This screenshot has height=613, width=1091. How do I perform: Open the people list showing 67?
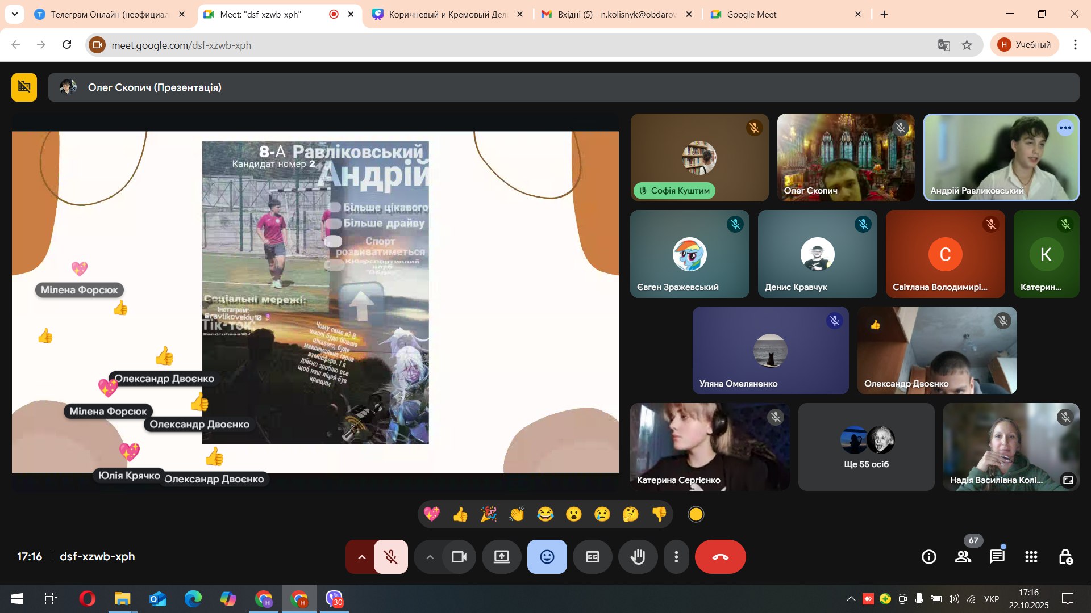tap(963, 557)
